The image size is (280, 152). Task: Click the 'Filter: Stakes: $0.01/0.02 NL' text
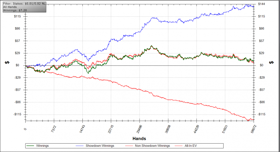[x=24, y=4]
